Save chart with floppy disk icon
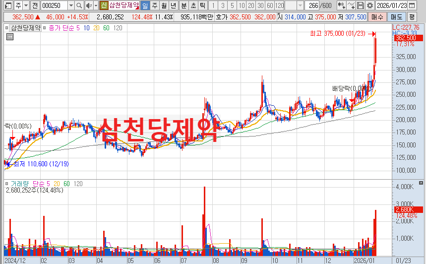The height and width of the screenshot is (264, 426). [360, 5]
